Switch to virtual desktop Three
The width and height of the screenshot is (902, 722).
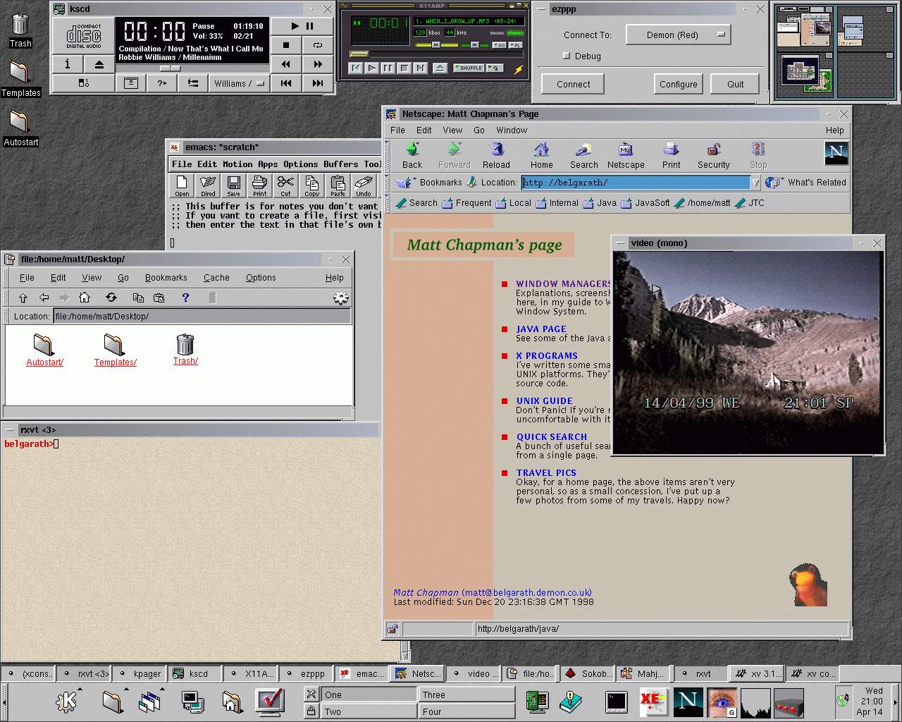coord(467,695)
